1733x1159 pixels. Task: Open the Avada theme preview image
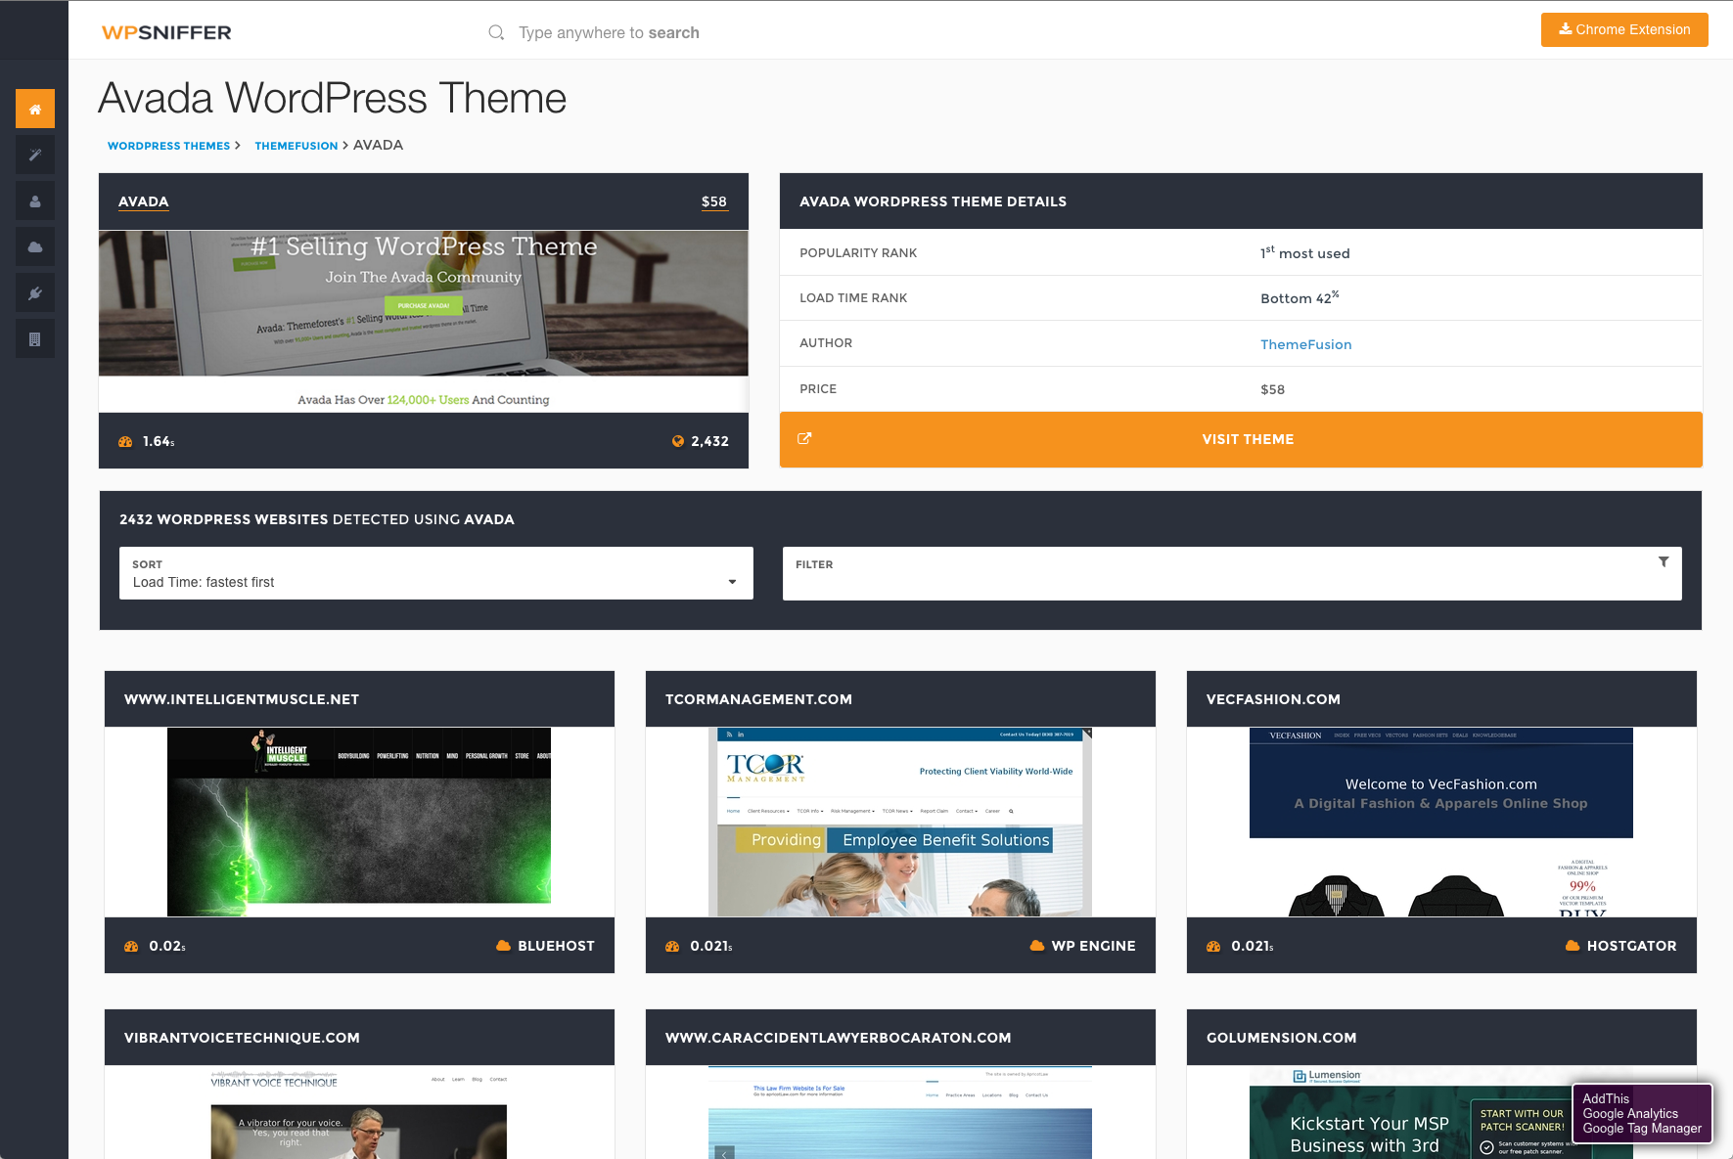click(x=424, y=321)
